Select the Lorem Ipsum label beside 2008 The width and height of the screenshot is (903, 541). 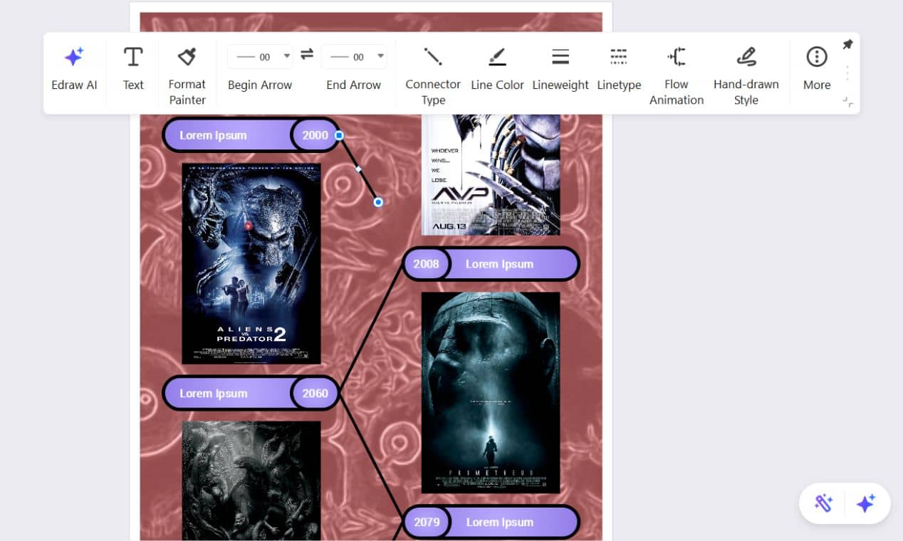click(499, 264)
